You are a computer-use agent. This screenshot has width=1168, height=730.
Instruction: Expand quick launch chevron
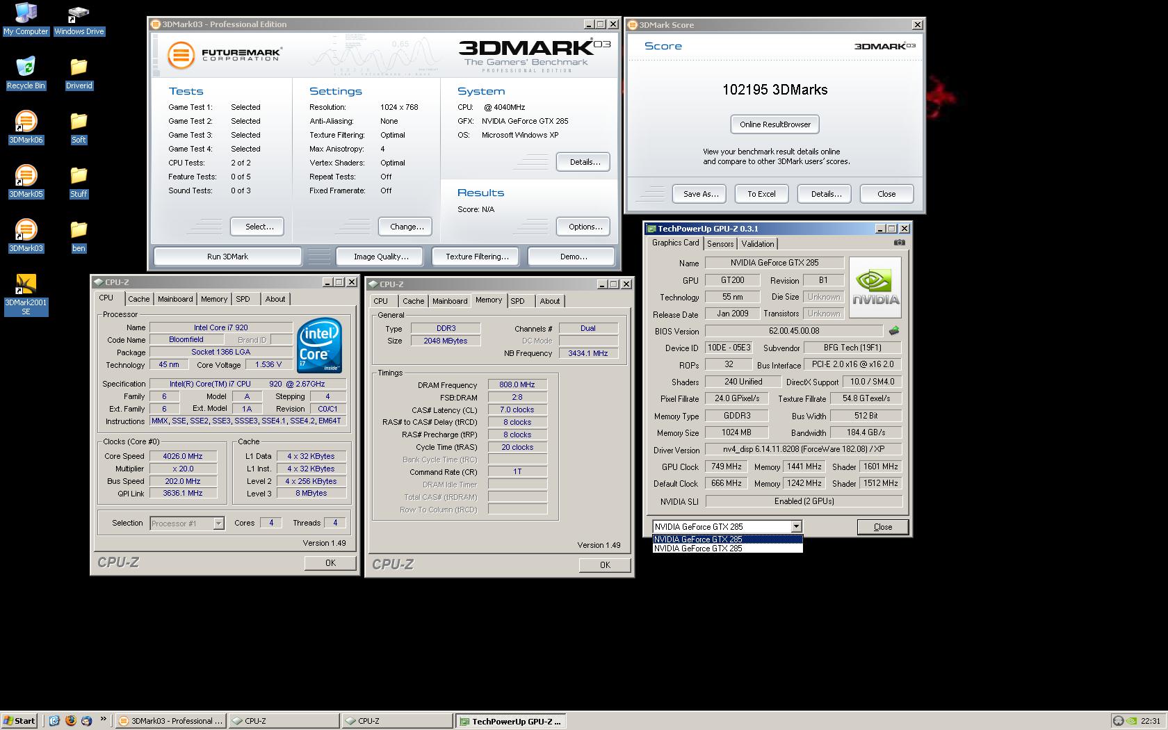[104, 720]
